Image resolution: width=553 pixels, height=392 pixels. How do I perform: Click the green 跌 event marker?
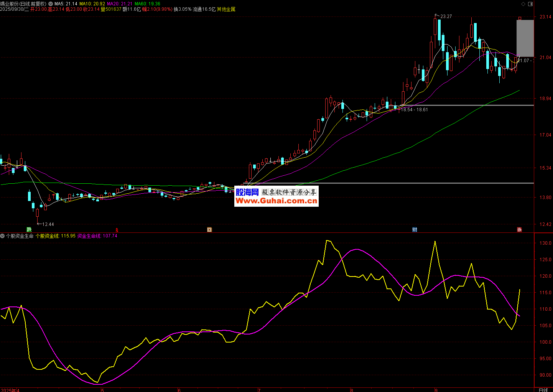click(x=29, y=229)
